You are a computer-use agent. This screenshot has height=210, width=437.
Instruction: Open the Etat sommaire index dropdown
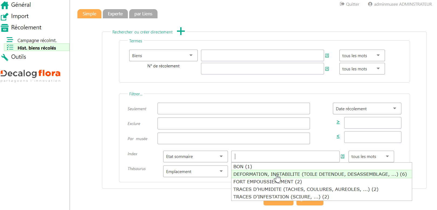[x=195, y=156]
